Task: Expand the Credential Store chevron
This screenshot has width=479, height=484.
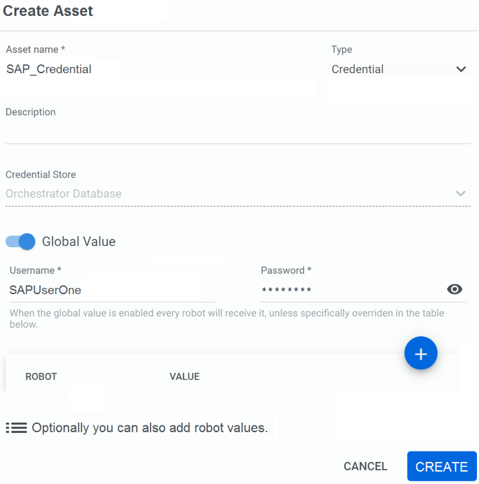Action: point(460,193)
